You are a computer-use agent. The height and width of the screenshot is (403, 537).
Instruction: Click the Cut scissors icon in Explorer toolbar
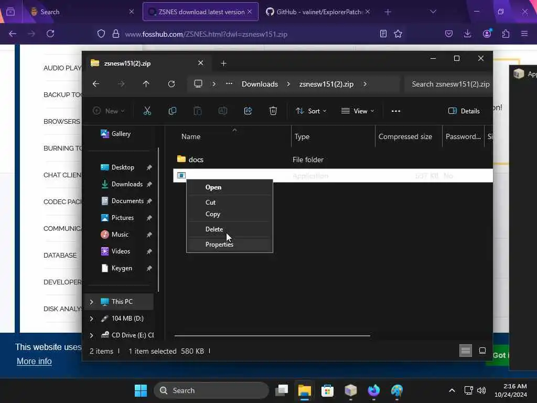coord(147,111)
